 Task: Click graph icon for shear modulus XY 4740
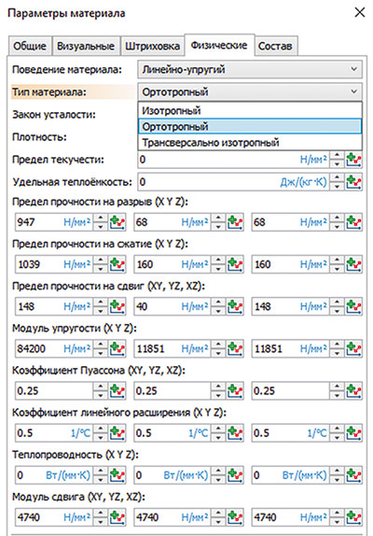tap(117, 517)
